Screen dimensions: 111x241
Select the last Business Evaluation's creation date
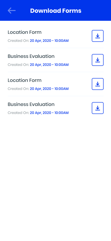49,113
